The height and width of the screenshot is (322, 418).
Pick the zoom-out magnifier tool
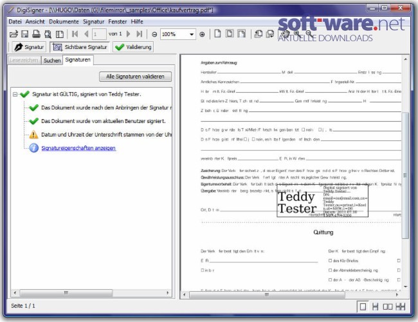[309, 33]
